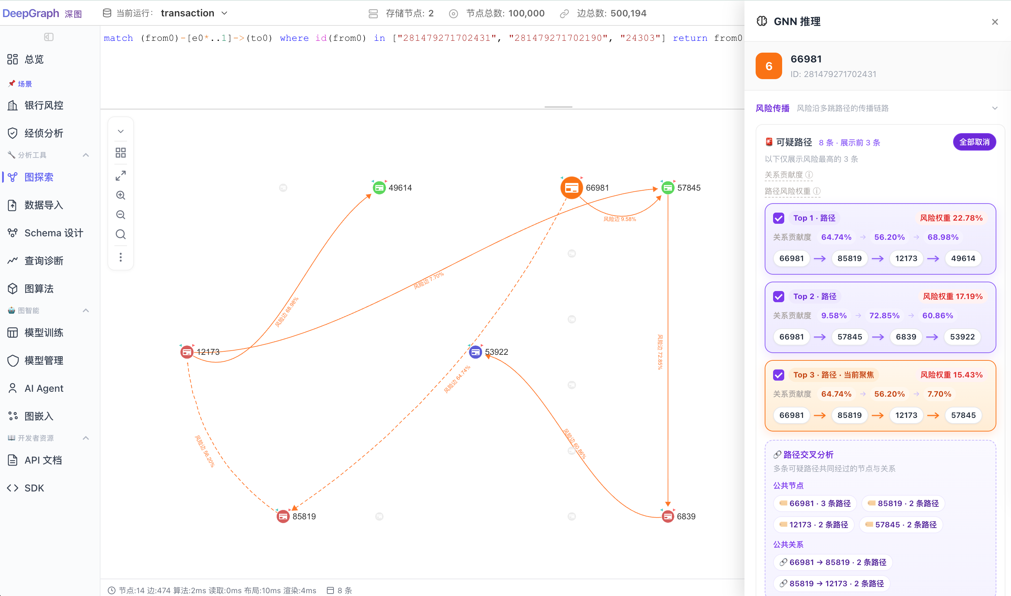Select the orange 66981 graph node

point(572,188)
